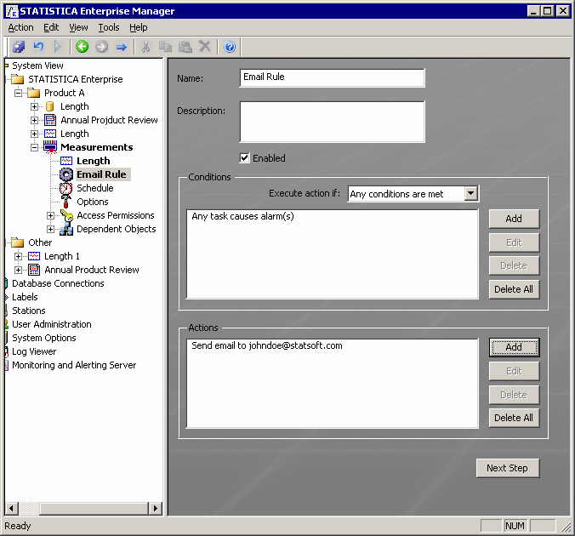Click the Annual Projduct Review report icon

point(50,120)
